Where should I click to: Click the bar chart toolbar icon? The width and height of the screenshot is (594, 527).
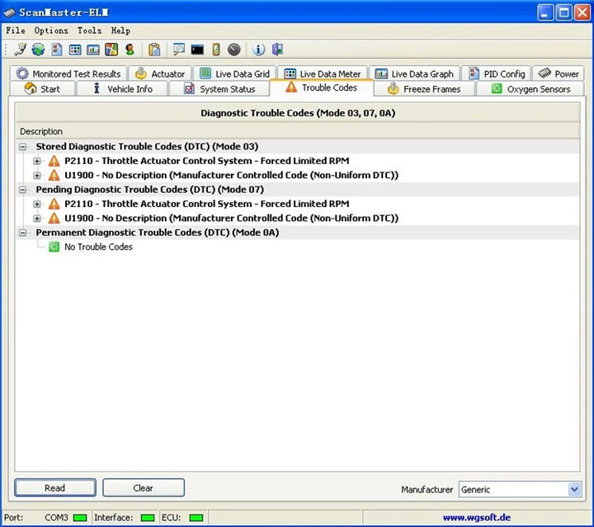[92, 49]
